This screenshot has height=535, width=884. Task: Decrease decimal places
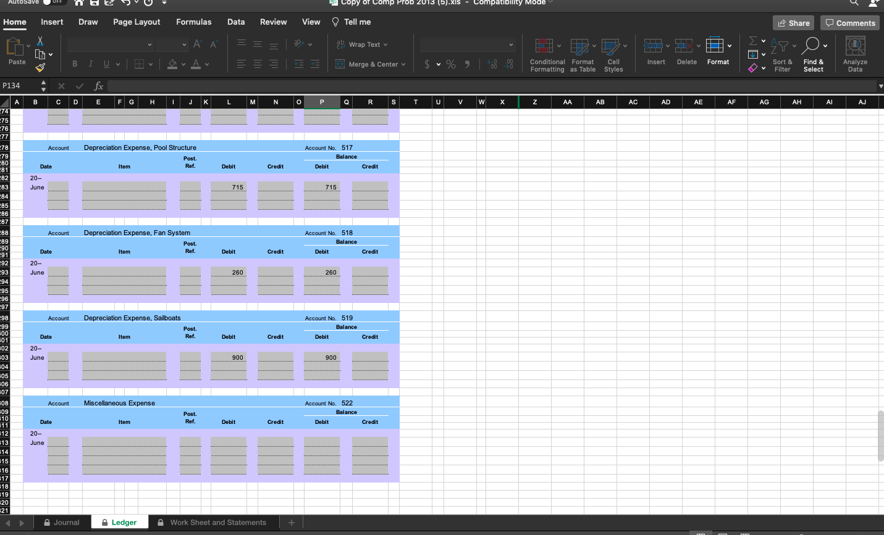tap(509, 64)
